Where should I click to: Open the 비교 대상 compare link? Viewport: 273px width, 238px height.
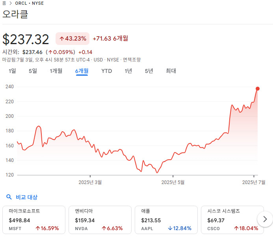[27, 197]
